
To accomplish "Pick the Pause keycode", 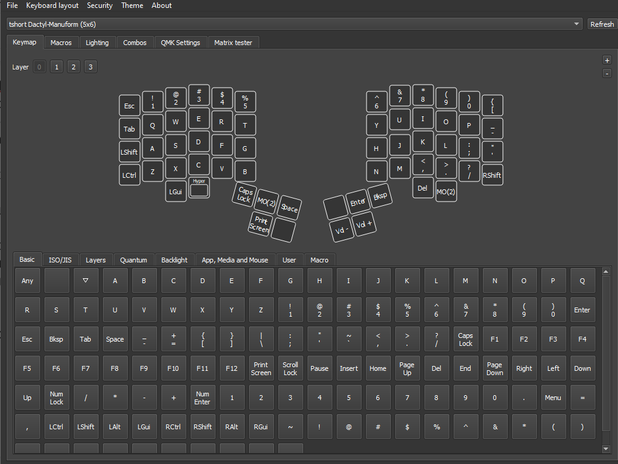I will pyautogui.click(x=319, y=368).
